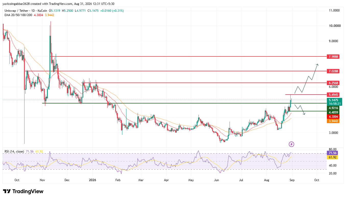The height and width of the screenshot is (199, 346).
Task: Click the Mar label on the time axis
Action: (x=141, y=180)
